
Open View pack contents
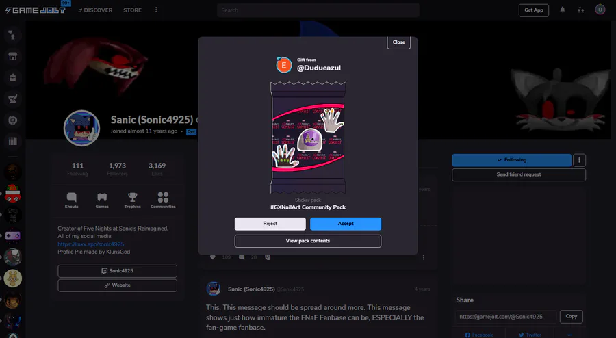307,241
